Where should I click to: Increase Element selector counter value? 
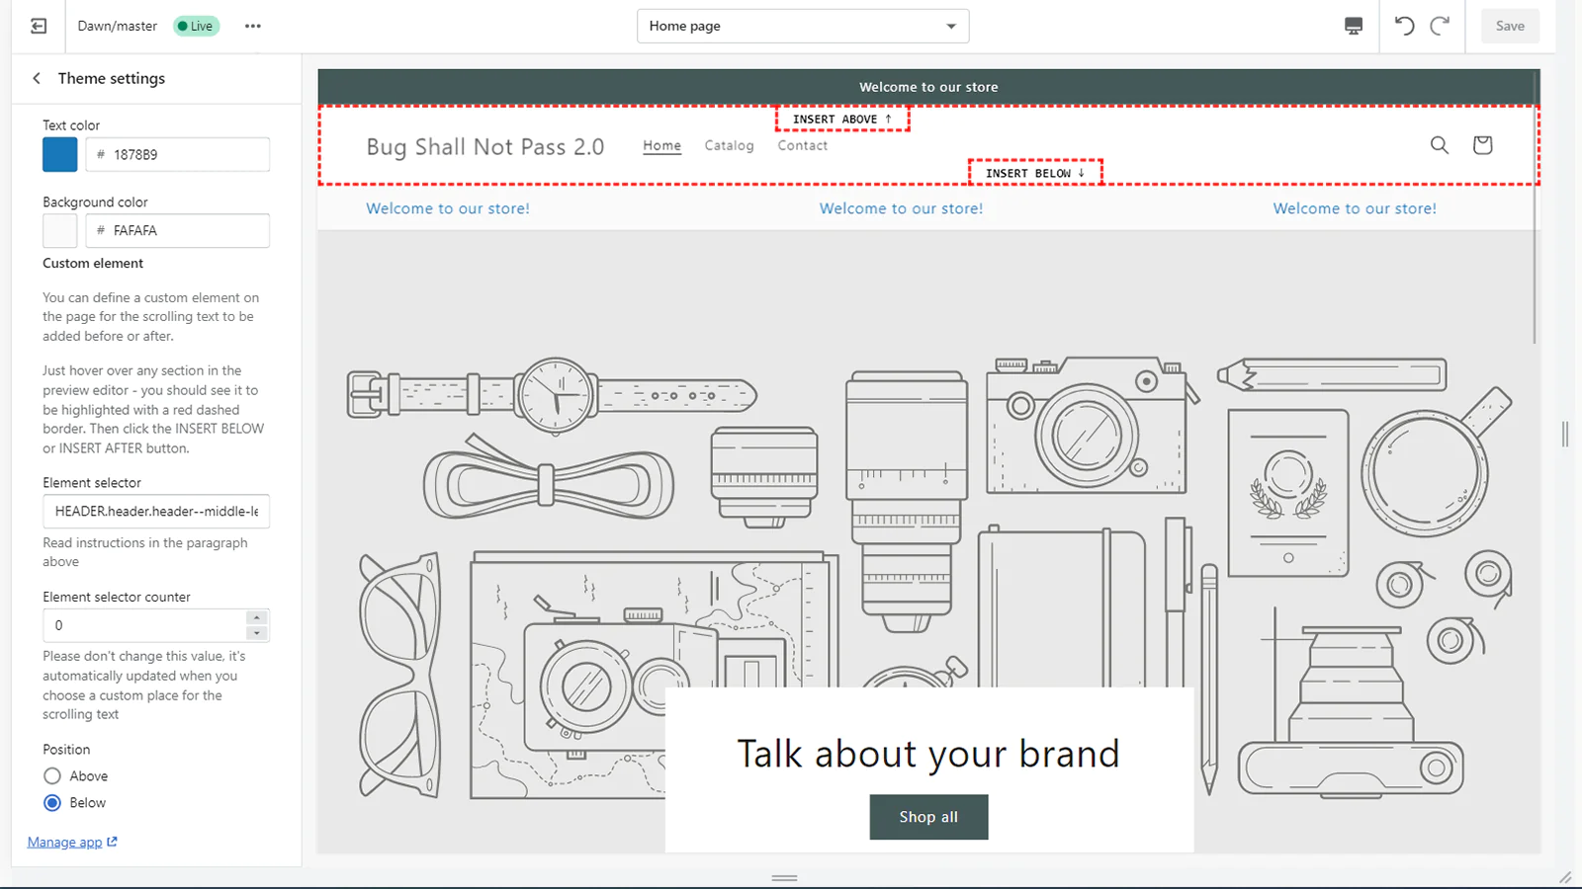coord(257,617)
